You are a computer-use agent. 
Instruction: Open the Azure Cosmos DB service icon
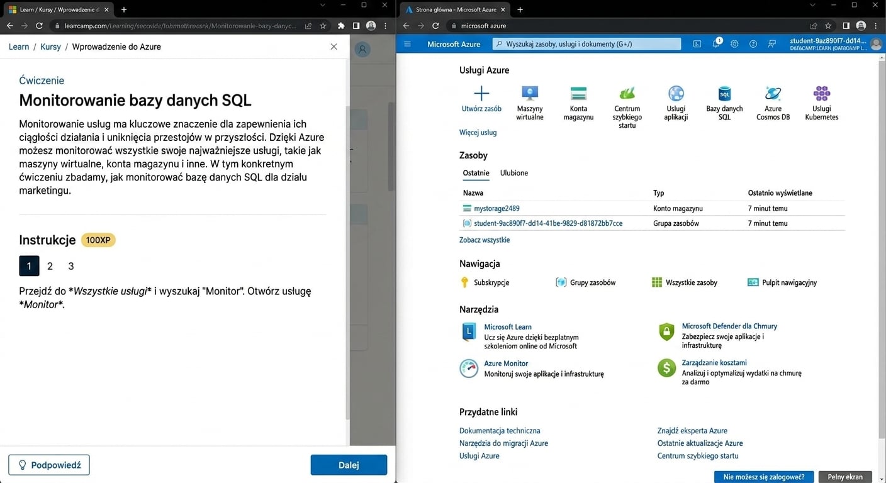click(773, 94)
